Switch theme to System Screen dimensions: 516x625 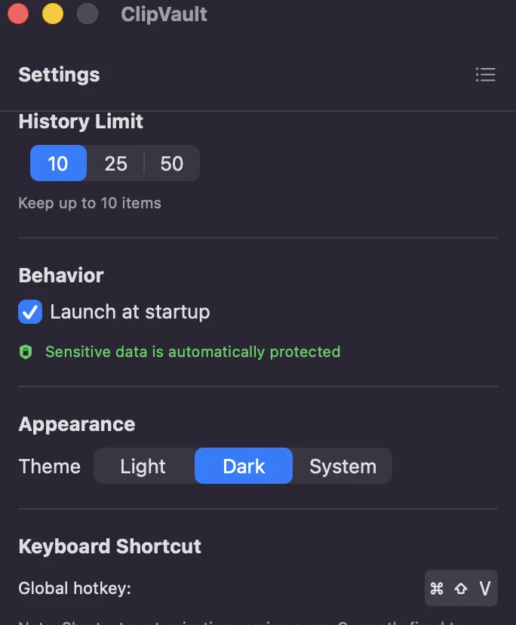click(x=341, y=466)
